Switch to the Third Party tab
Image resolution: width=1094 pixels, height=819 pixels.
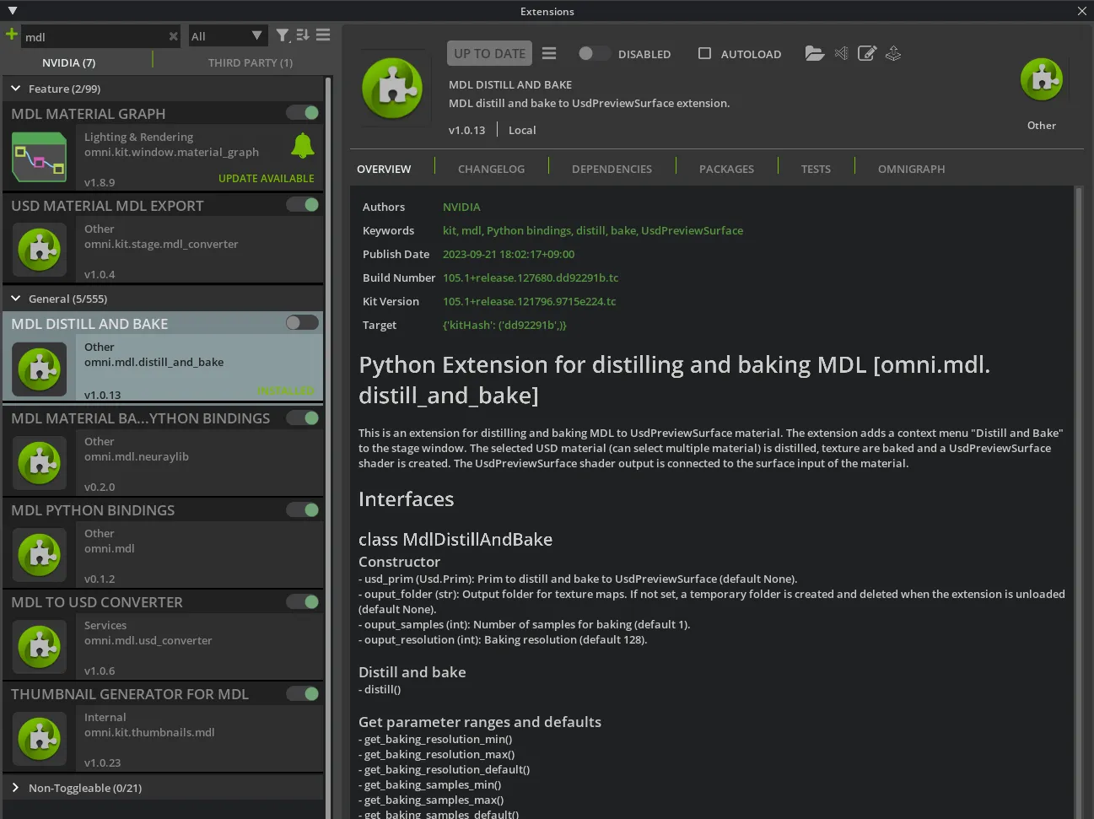(250, 62)
